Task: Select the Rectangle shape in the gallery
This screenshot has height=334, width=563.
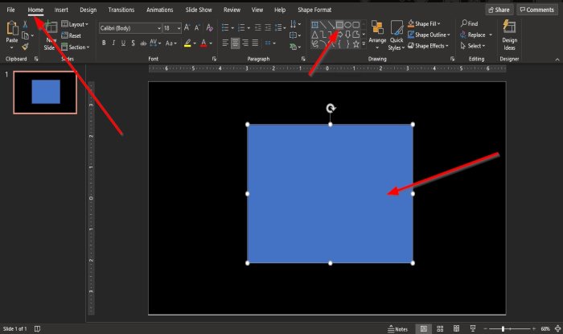Action: pyautogui.click(x=339, y=25)
